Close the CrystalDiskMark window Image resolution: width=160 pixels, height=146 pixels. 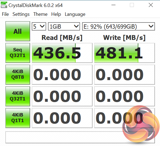coord(151,5)
